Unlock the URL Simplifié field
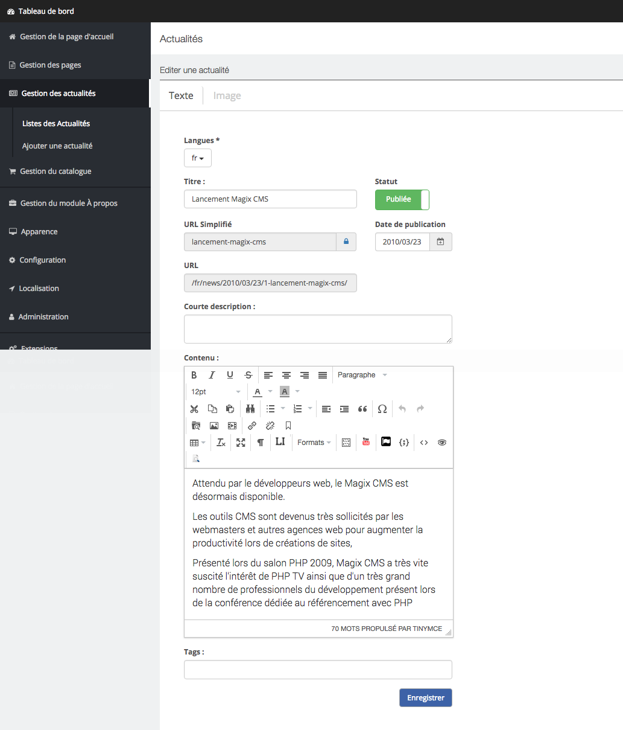 tap(346, 242)
